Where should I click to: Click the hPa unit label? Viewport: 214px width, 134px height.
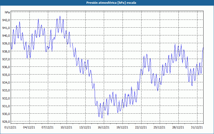(x=7, y=12)
